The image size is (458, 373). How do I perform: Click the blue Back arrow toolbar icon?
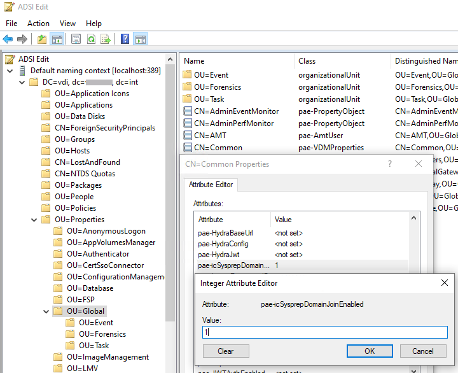pos(8,39)
